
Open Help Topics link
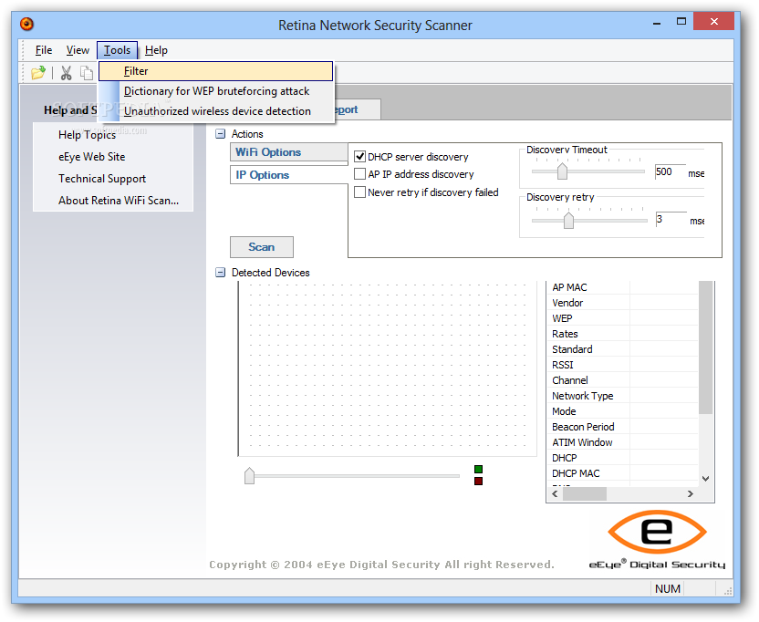point(88,135)
